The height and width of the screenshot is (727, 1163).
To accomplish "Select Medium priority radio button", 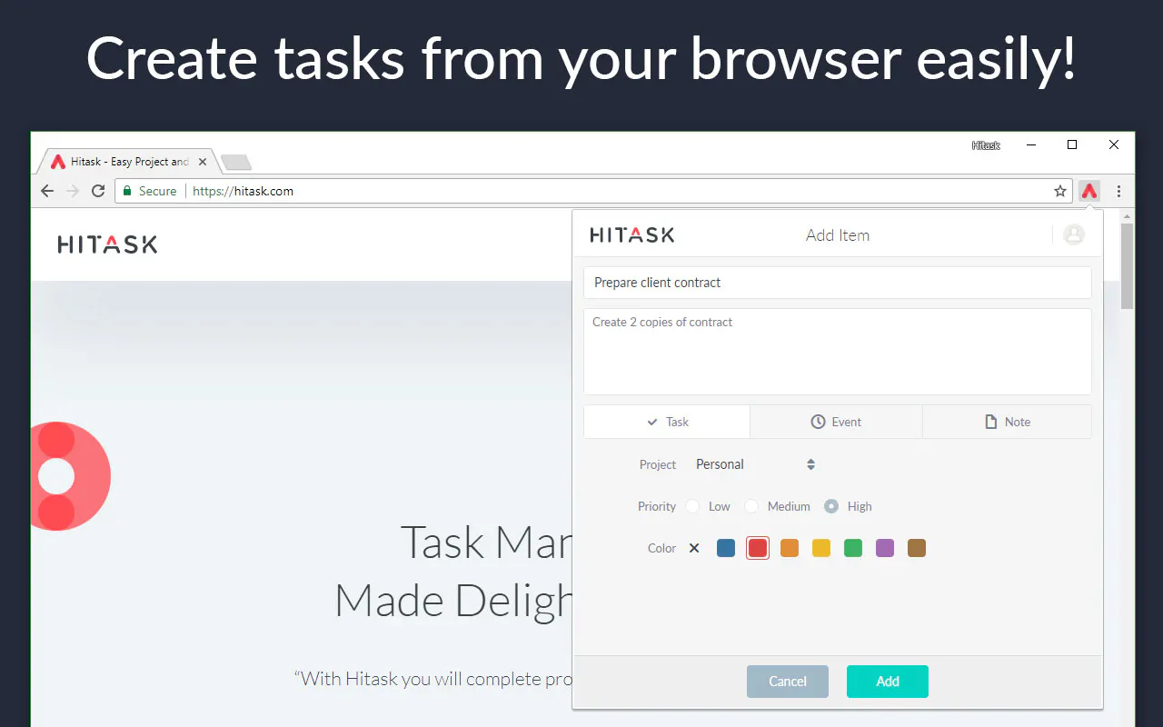I will pyautogui.click(x=751, y=506).
